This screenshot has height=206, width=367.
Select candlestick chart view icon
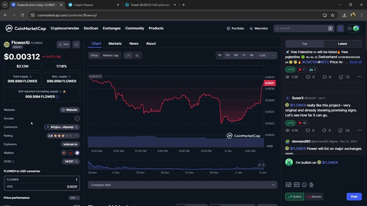[x=137, y=56]
